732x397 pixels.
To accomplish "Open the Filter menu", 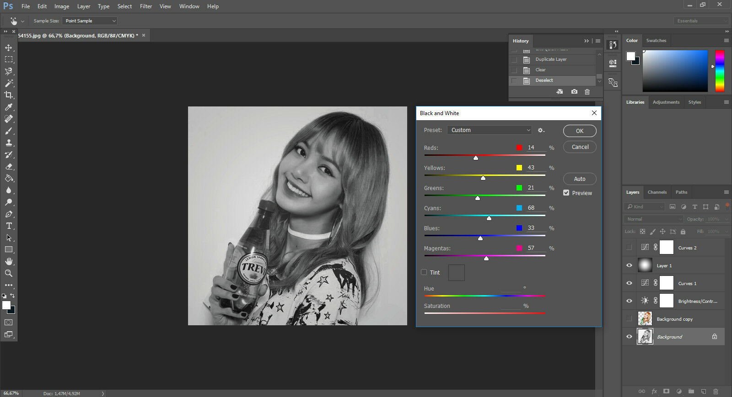I will click(146, 6).
